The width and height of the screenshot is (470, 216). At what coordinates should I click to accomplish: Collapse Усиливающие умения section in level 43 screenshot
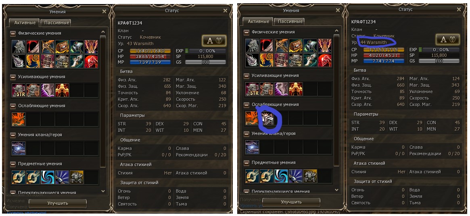(x=13, y=77)
